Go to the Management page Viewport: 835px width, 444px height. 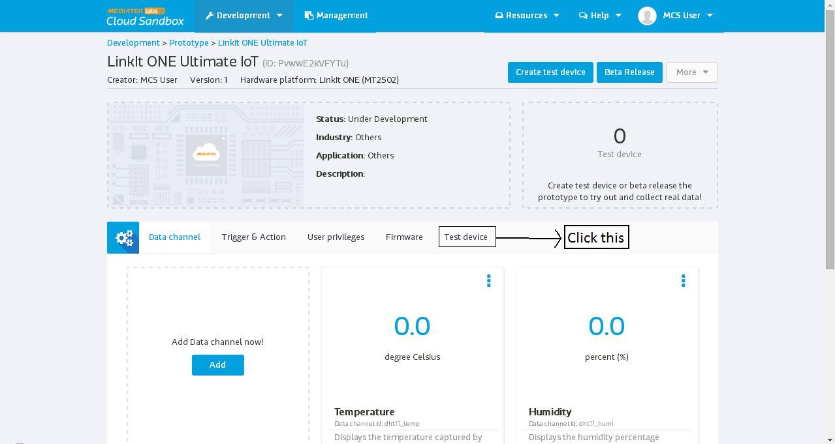(x=336, y=16)
